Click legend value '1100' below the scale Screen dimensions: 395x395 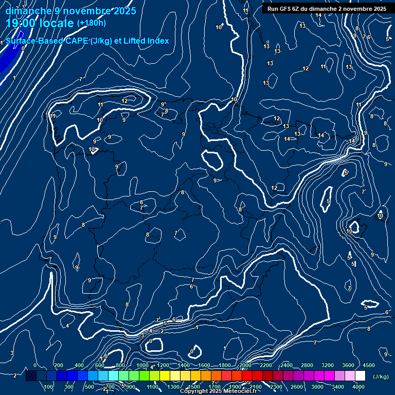coord(153,387)
